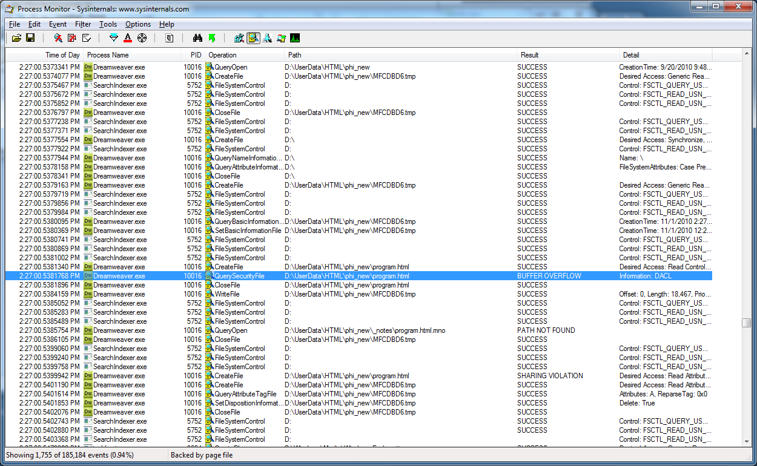
Task: Toggle Show Network Activity button
Action: 267,38
